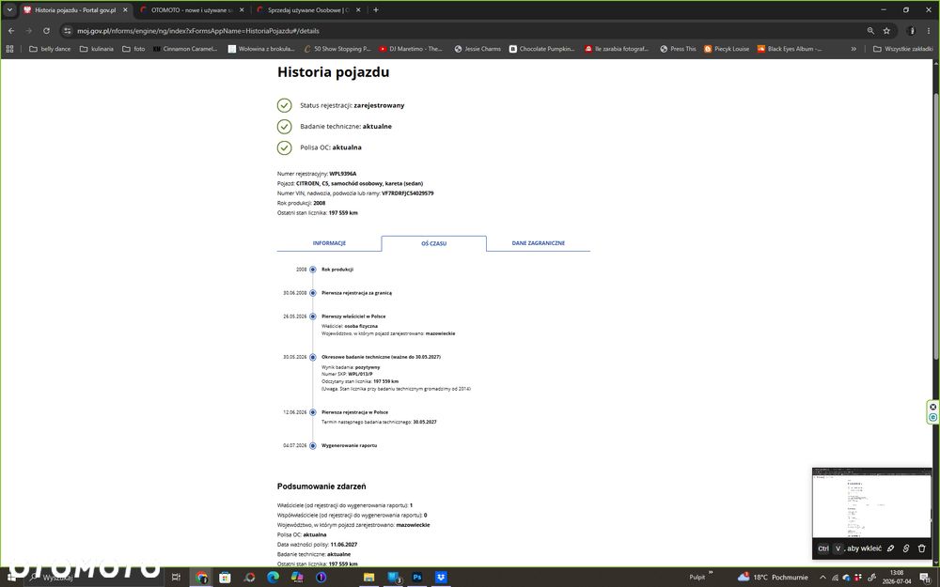This screenshot has height=587, width=940.
Task: Select the VIN number VF7RDRFJC54029579
Action: pos(408,193)
